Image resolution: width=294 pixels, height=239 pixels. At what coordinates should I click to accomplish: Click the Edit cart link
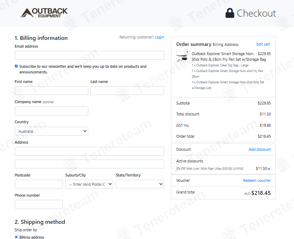coord(263,44)
